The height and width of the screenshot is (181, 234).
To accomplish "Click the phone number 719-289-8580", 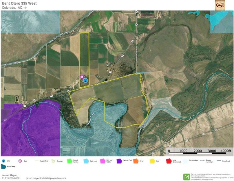I will tap(12, 178).
